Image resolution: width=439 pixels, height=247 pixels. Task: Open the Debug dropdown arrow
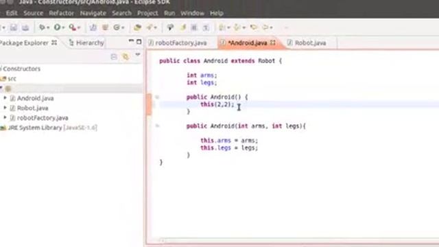(48, 27)
